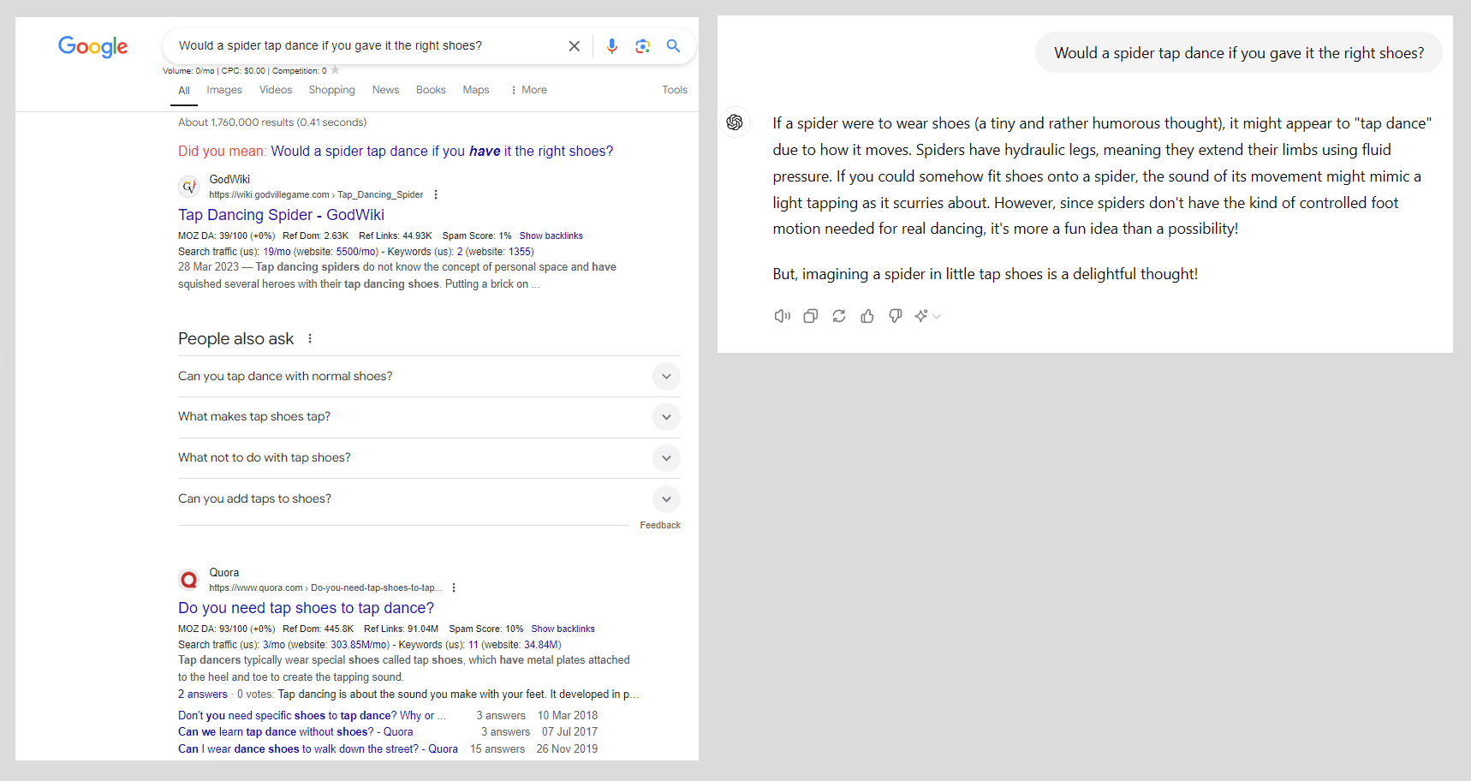Show backlinks for the GodWiki result
1471x781 pixels.
[x=551, y=235]
